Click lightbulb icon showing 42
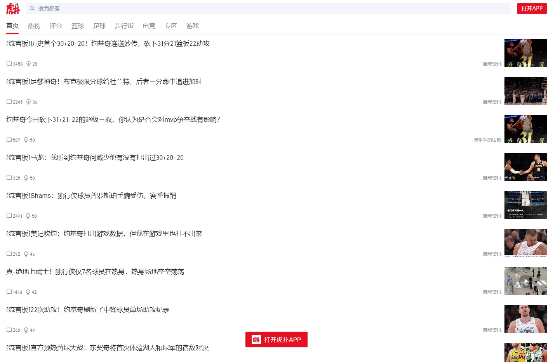Screen dimensions: 553x362 point(28,292)
